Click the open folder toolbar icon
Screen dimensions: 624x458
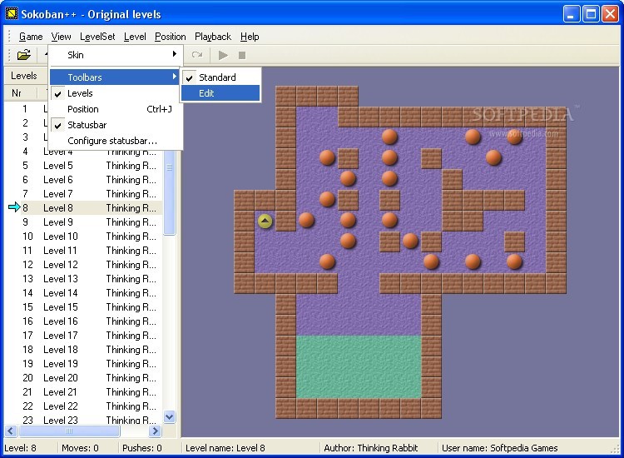click(x=24, y=55)
